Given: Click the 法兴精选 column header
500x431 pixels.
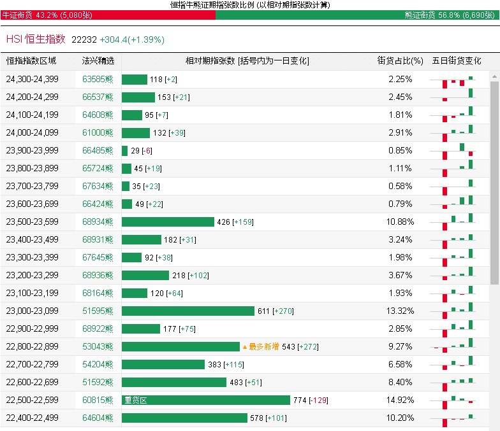Looking at the screenshot, I should click(98, 61).
